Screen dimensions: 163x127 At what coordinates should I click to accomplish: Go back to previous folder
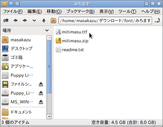coord(15,20)
